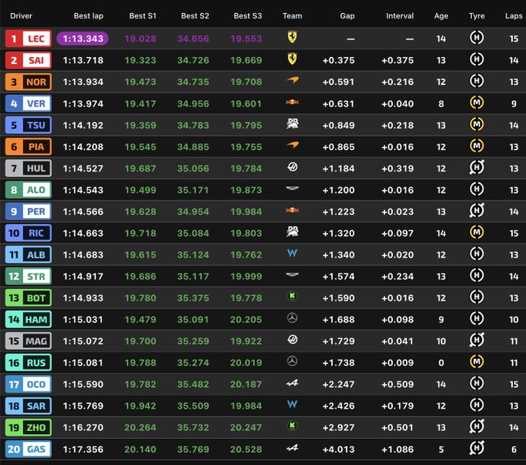Viewport: 526px width, 465px height.
Task: Click the used hard tyre icon for GAS
Action: (476, 448)
